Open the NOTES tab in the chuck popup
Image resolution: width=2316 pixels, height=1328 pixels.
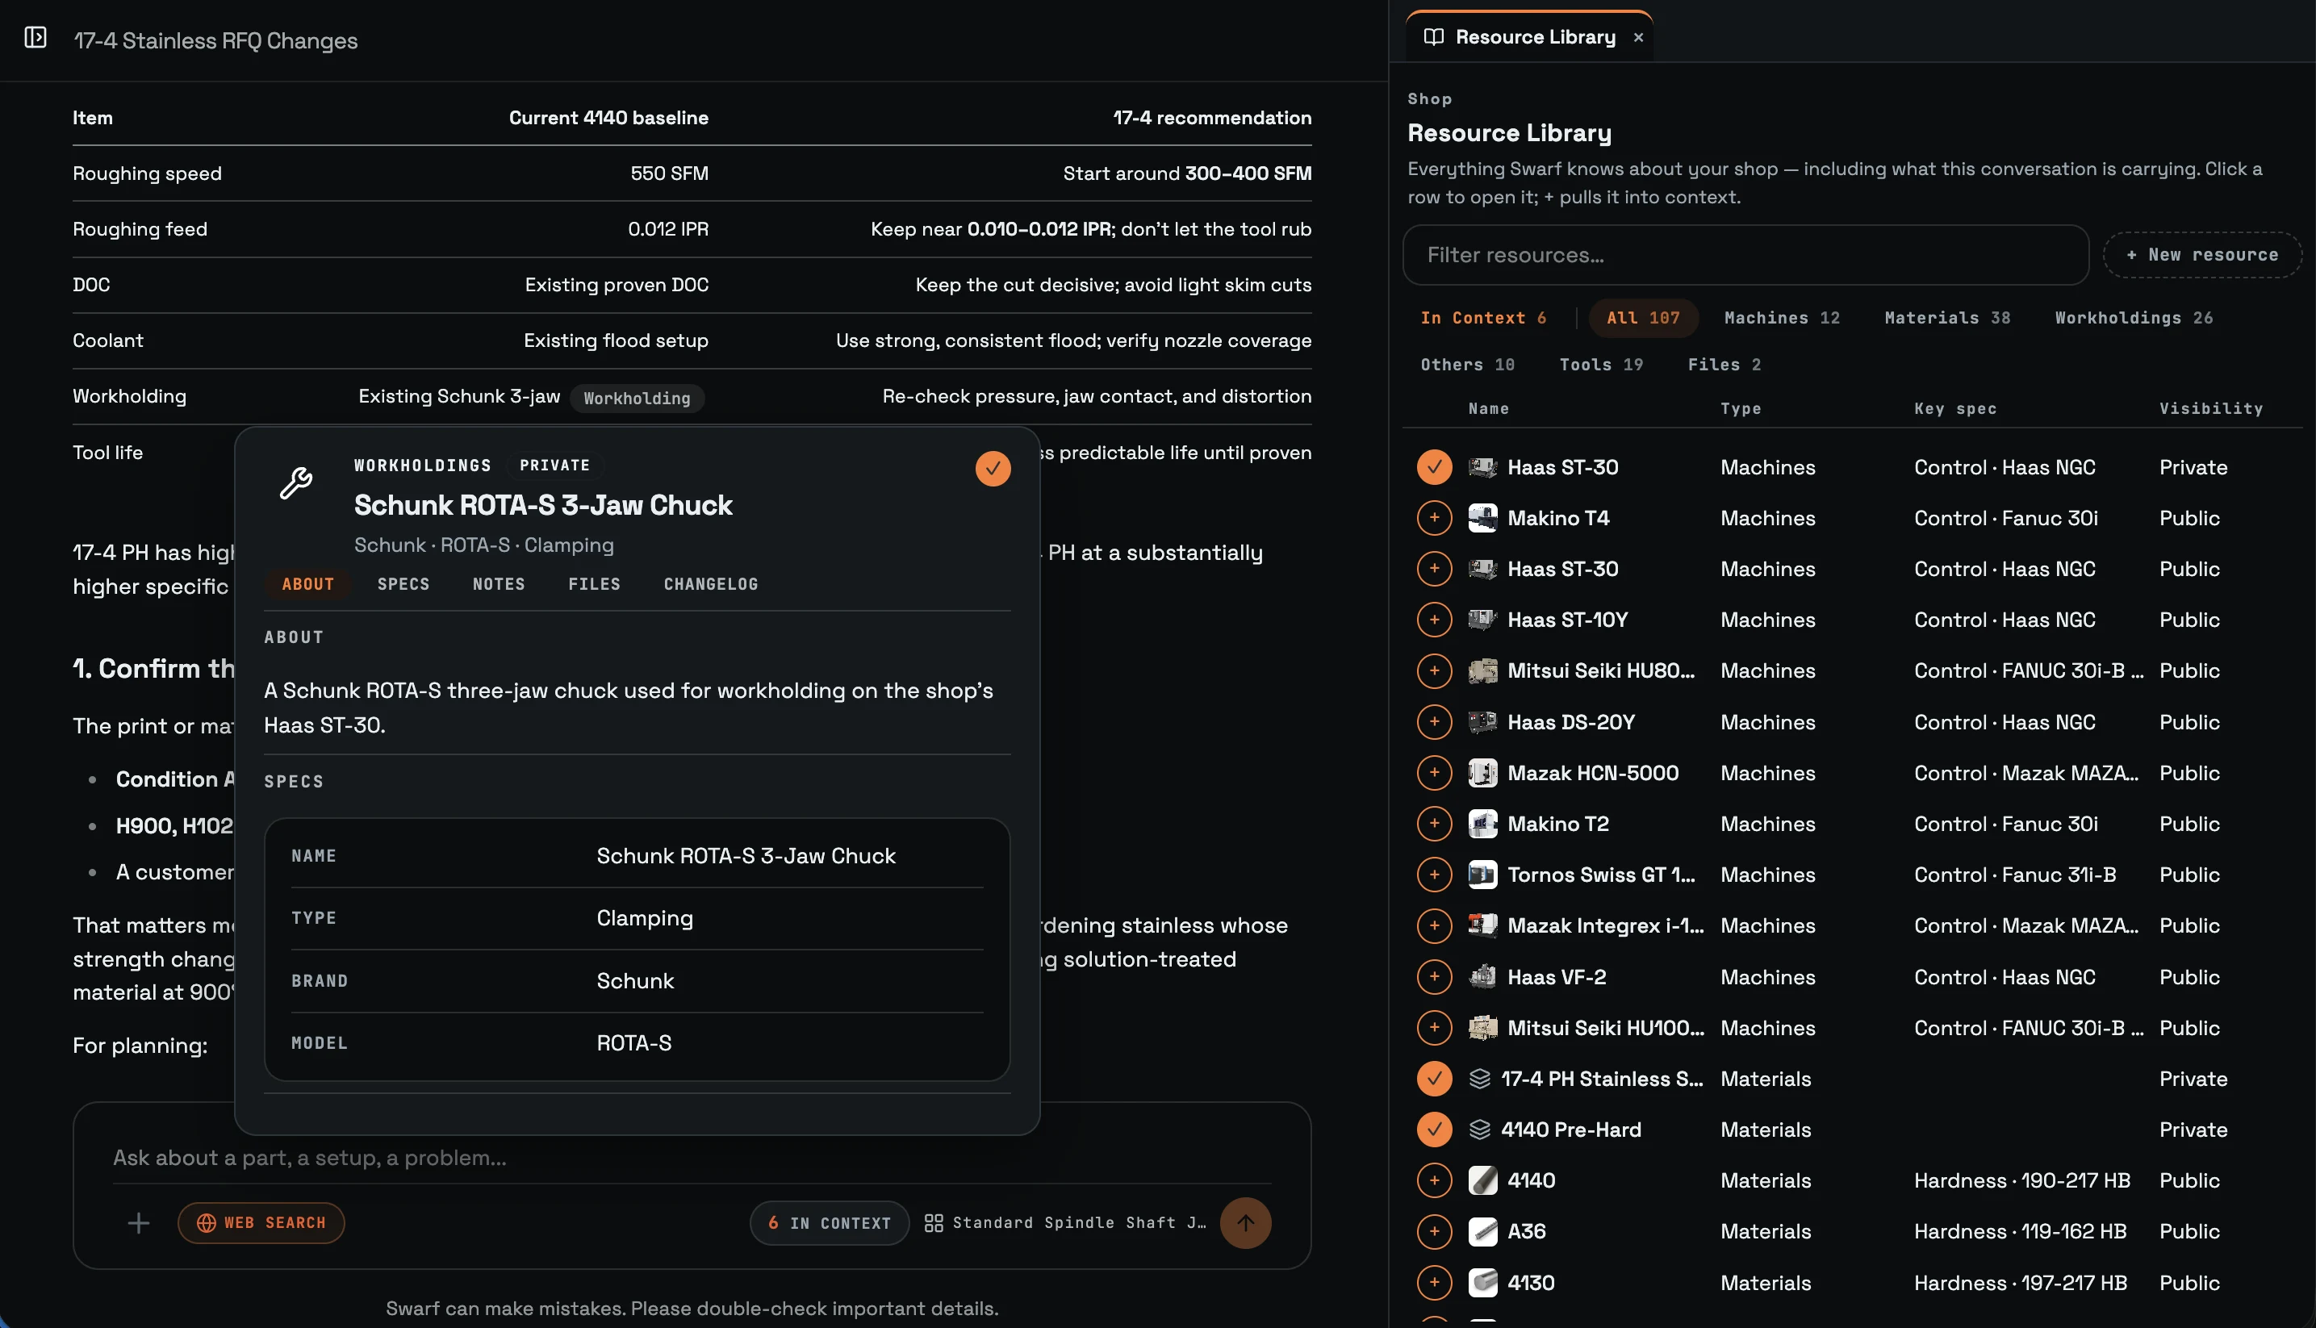[499, 585]
